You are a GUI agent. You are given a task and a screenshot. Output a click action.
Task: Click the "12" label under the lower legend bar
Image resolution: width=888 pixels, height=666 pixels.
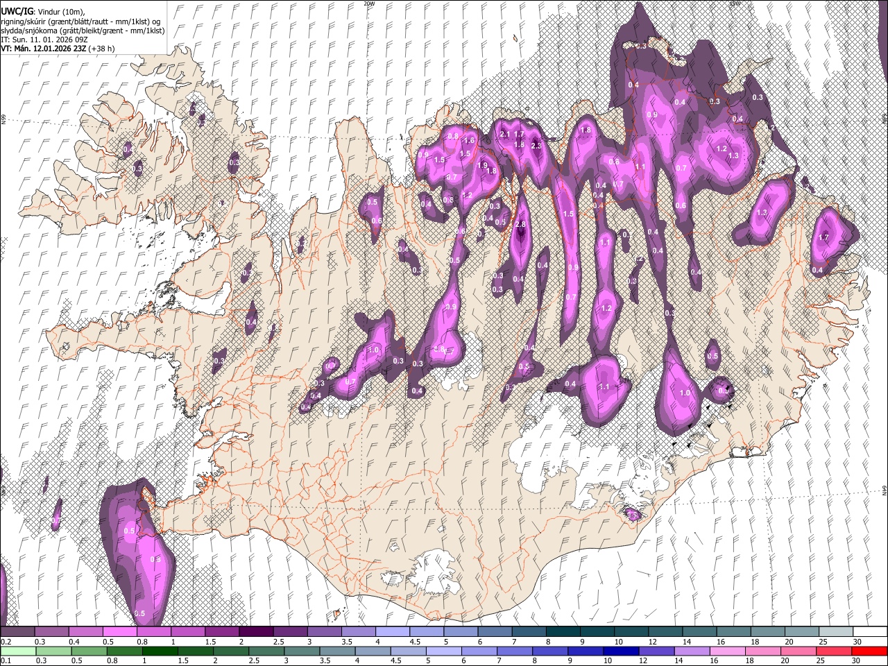[643, 660]
